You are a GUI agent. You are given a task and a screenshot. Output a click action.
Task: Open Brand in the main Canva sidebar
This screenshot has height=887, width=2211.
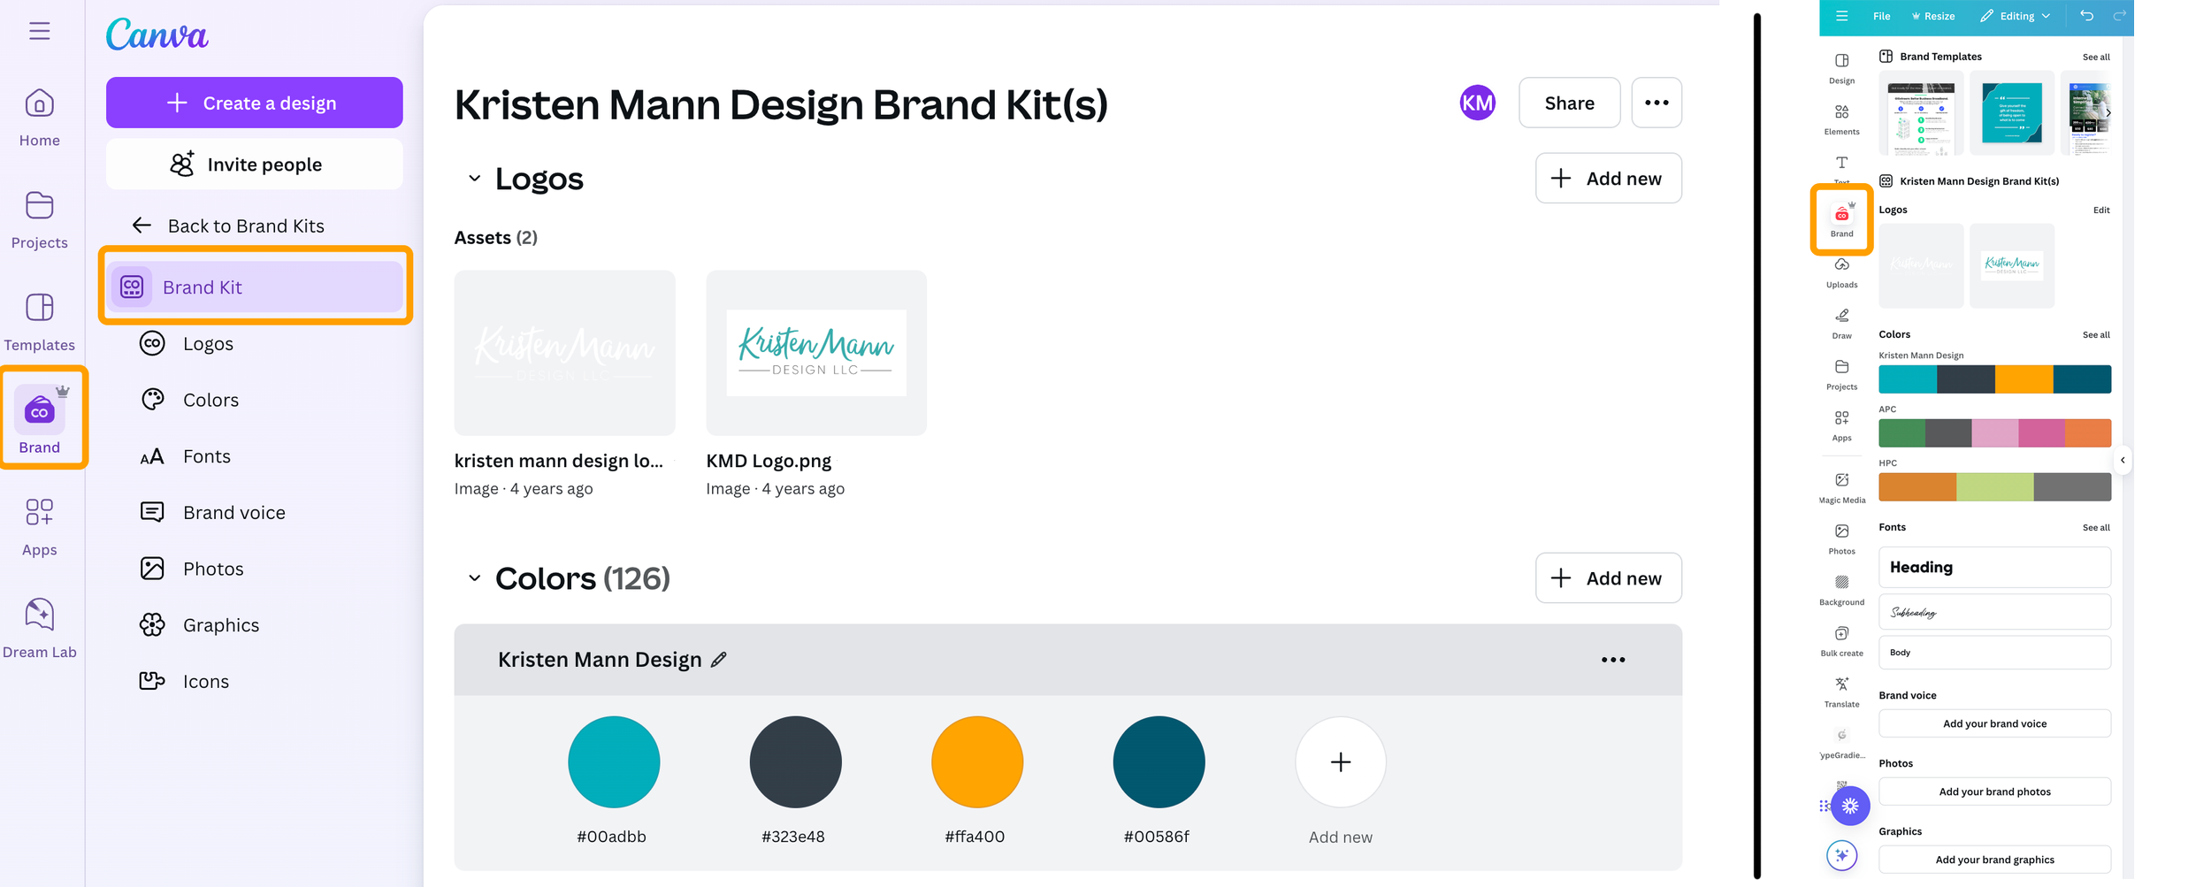(41, 421)
